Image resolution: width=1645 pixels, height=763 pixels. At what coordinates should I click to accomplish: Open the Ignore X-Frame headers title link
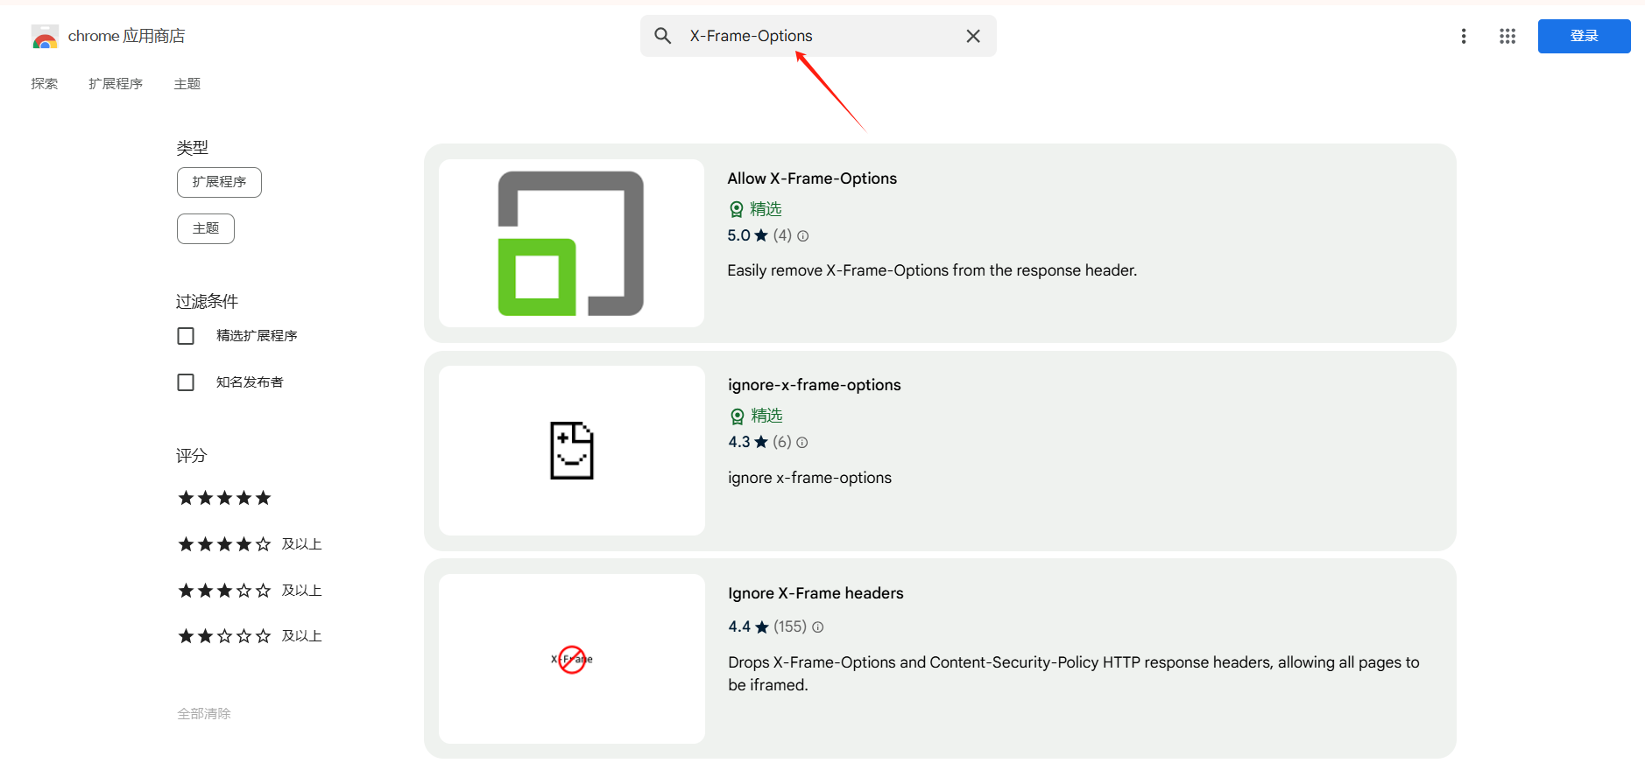(815, 593)
